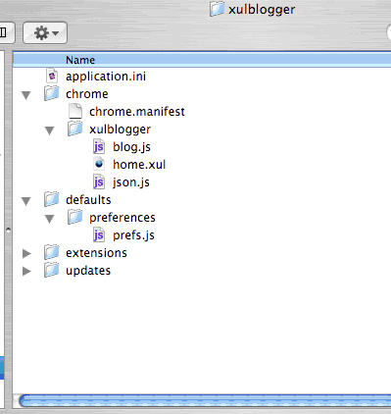Select the extensions folder icon
Image resolution: width=391 pixels, height=414 pixels.
click(52, 252)
